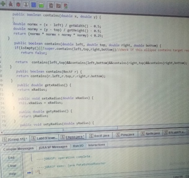Viewport: 189px width, 178px height.
Task: Click the checkmark folder Checkstyle icon
Action: [59, 6]
